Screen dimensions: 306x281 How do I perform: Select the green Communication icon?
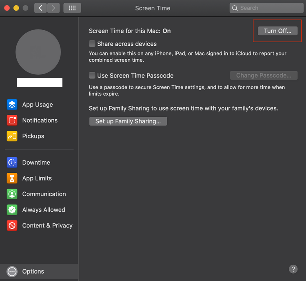(x=12, y=194)
